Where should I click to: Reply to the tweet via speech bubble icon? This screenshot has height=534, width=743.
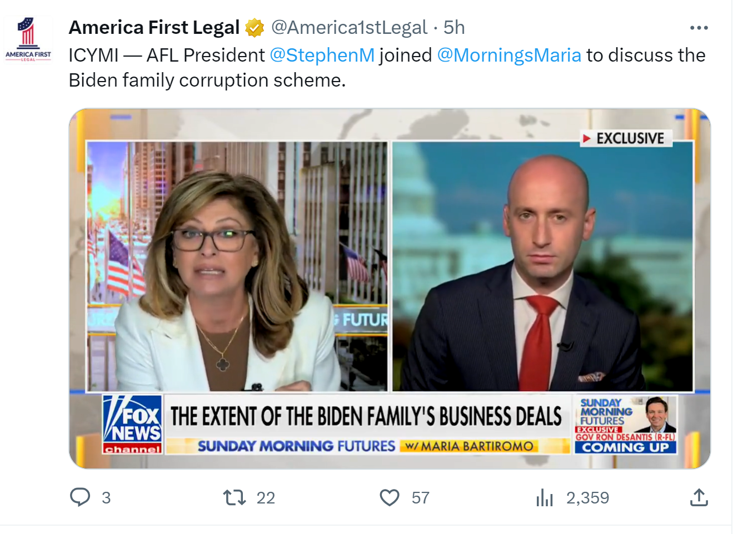pyautogui.click(x=80, y=497)
